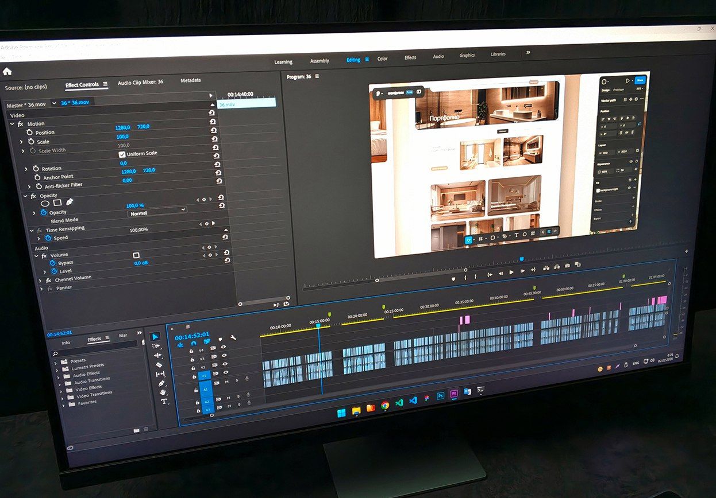Select the Selection arrow tool
Screen dimensions: 716x498
[x=154, y=337]
